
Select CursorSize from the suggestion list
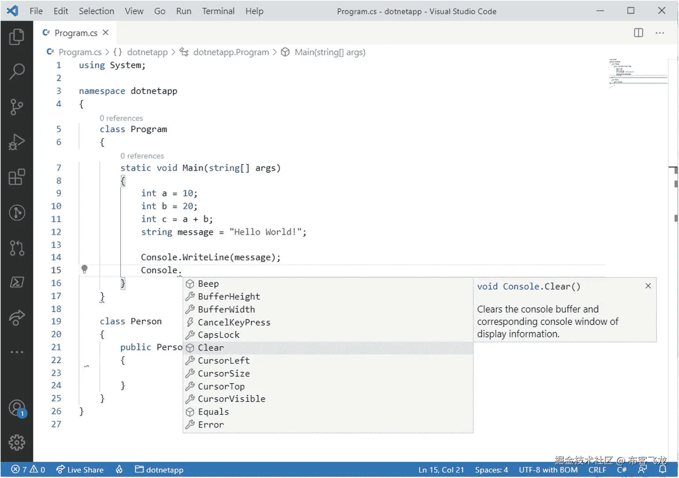[x=328, y=373]
